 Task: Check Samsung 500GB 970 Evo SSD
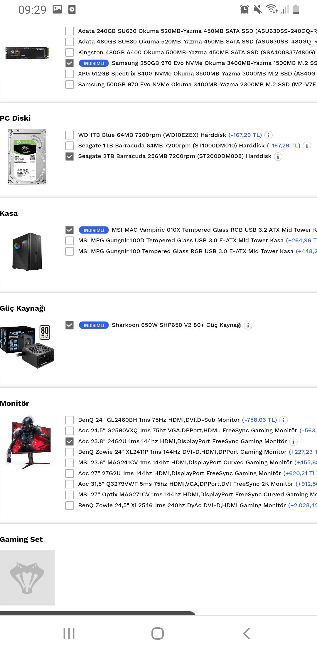pos(70,85)
